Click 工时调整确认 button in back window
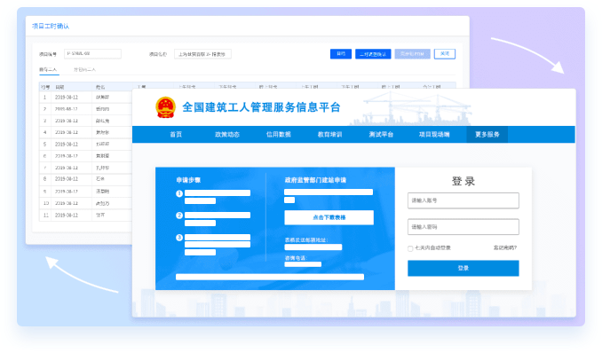 [373, 54]
